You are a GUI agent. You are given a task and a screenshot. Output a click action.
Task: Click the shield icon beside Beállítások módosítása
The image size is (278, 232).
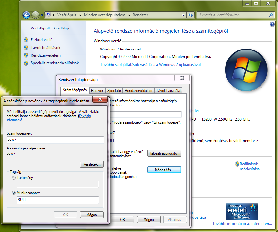click(237, 164)
